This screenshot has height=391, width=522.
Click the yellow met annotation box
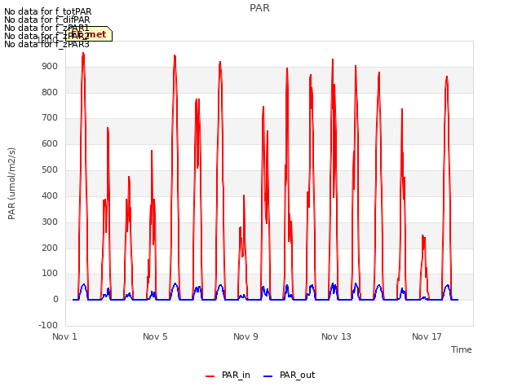pyautogui.click(x=89, y=34)
